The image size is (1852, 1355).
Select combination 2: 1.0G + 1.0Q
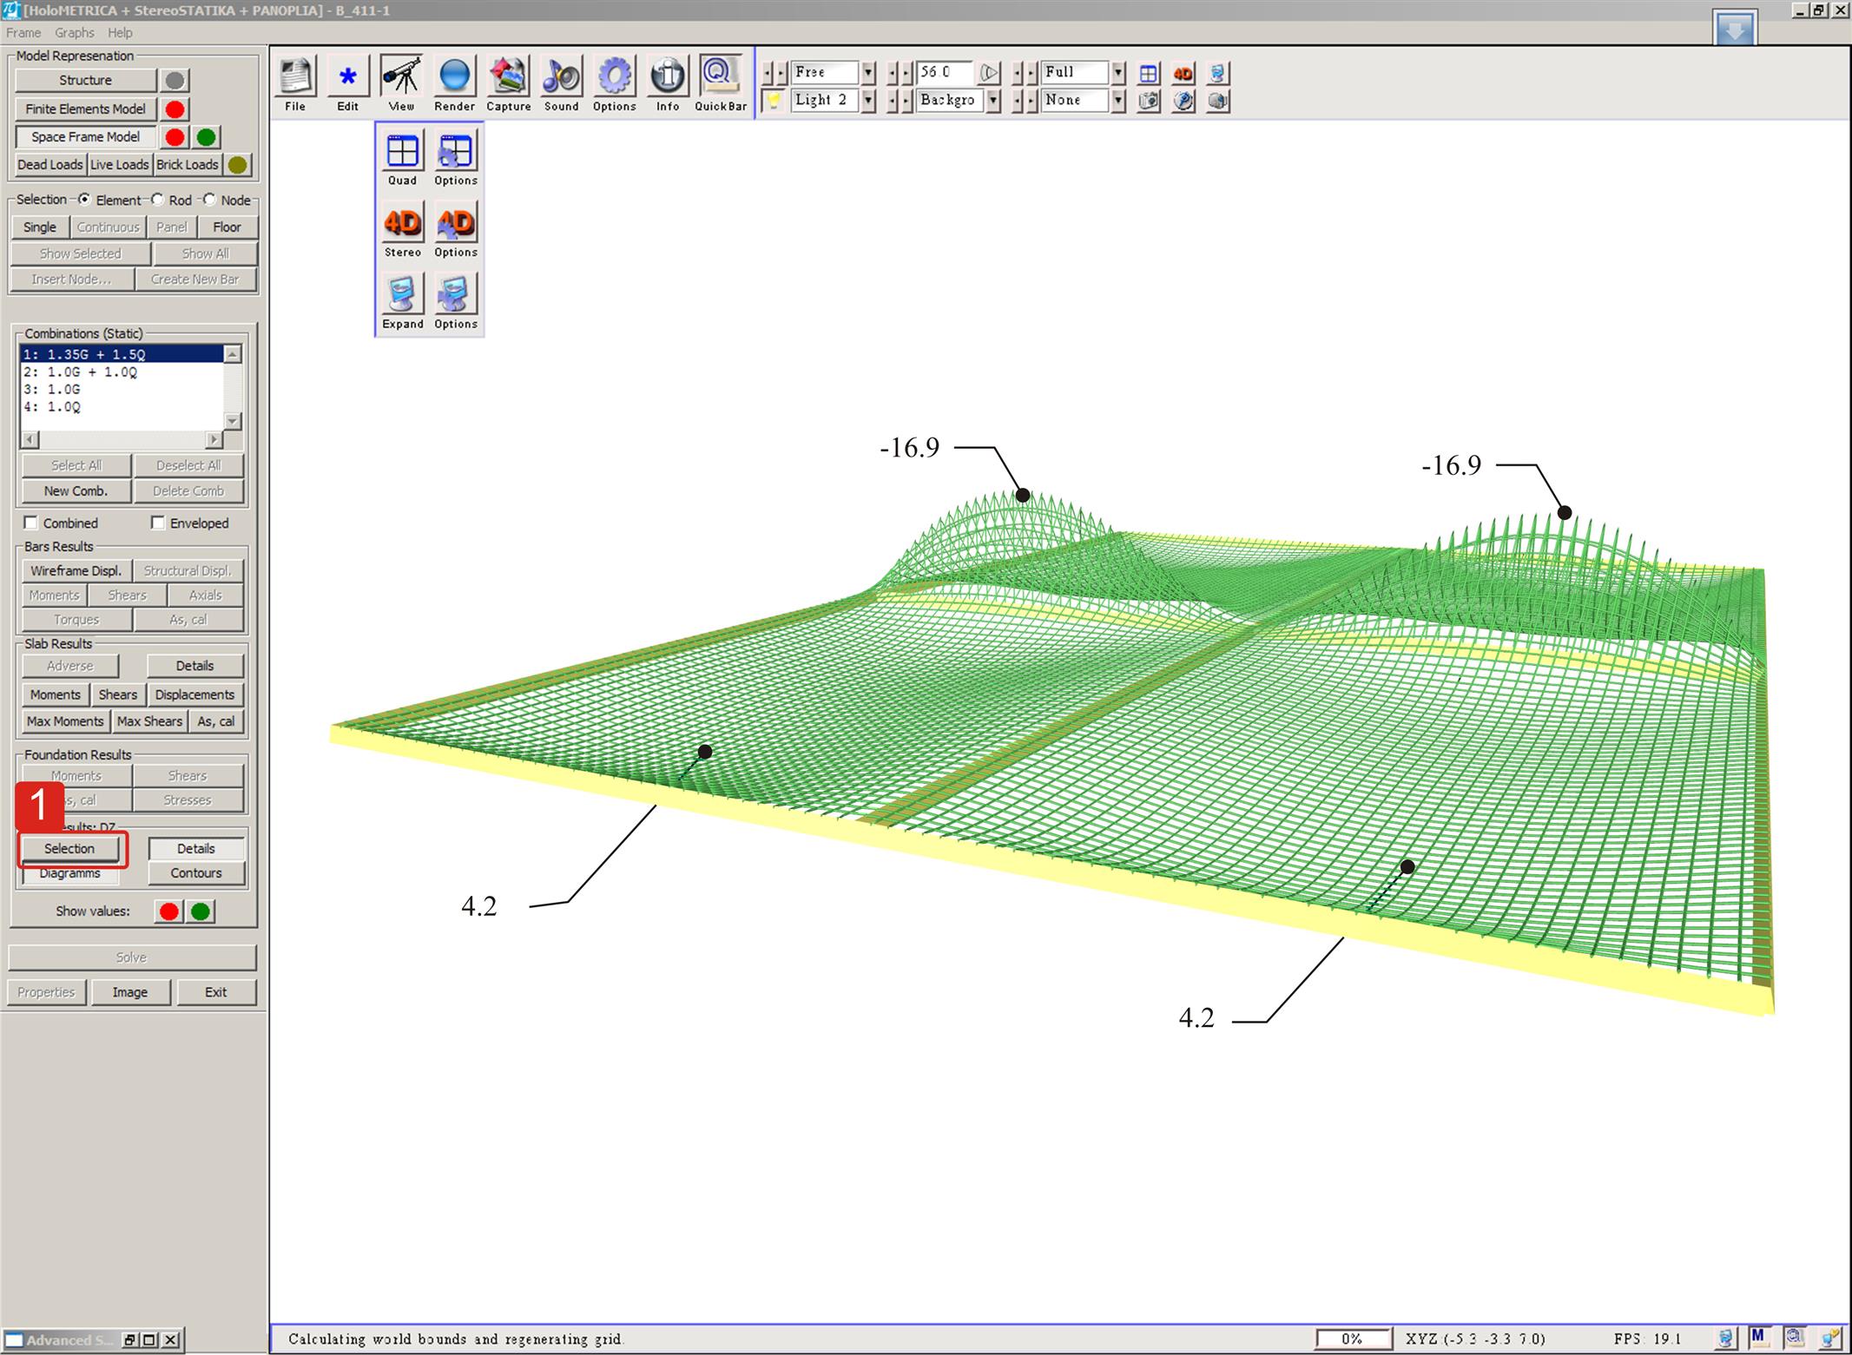80,372
